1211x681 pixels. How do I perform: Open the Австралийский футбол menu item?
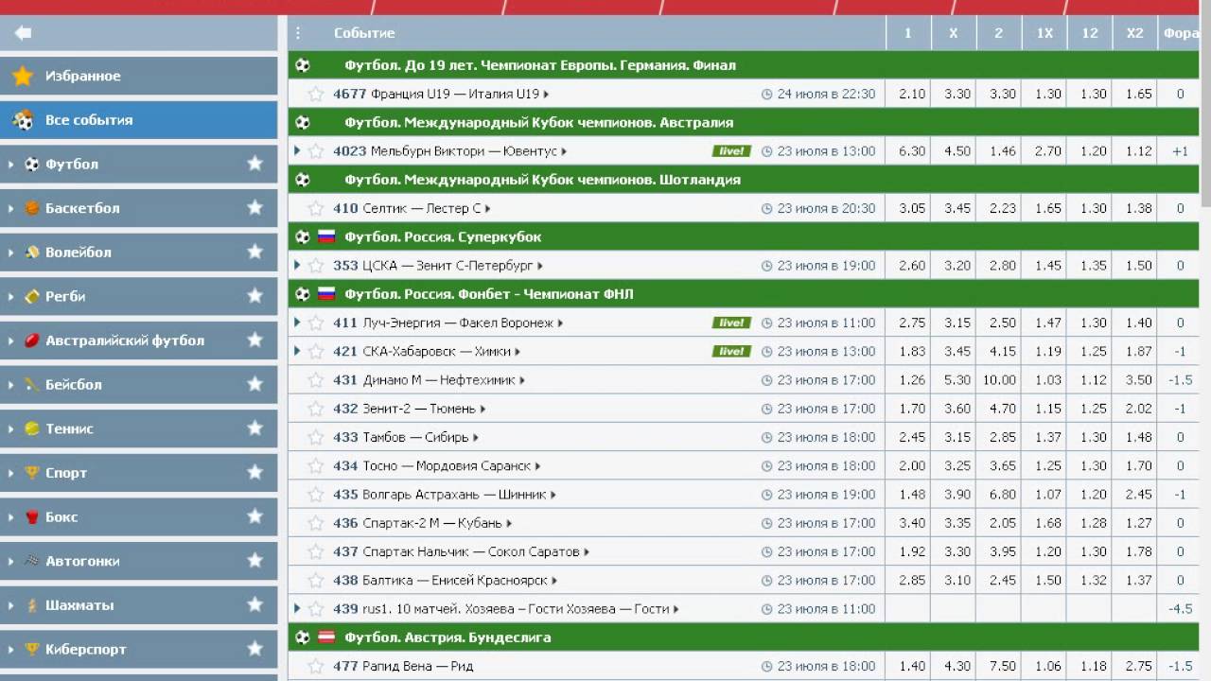click(138, 340)
